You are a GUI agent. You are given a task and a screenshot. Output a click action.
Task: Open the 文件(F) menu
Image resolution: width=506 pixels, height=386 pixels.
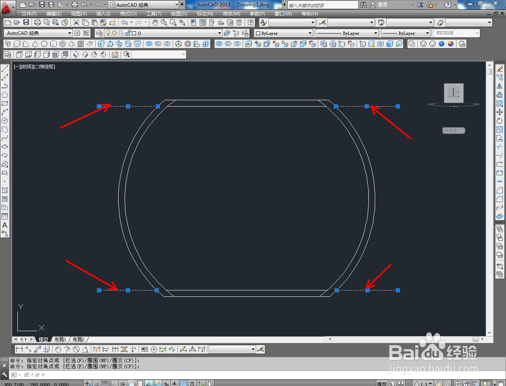pos(29,13)
